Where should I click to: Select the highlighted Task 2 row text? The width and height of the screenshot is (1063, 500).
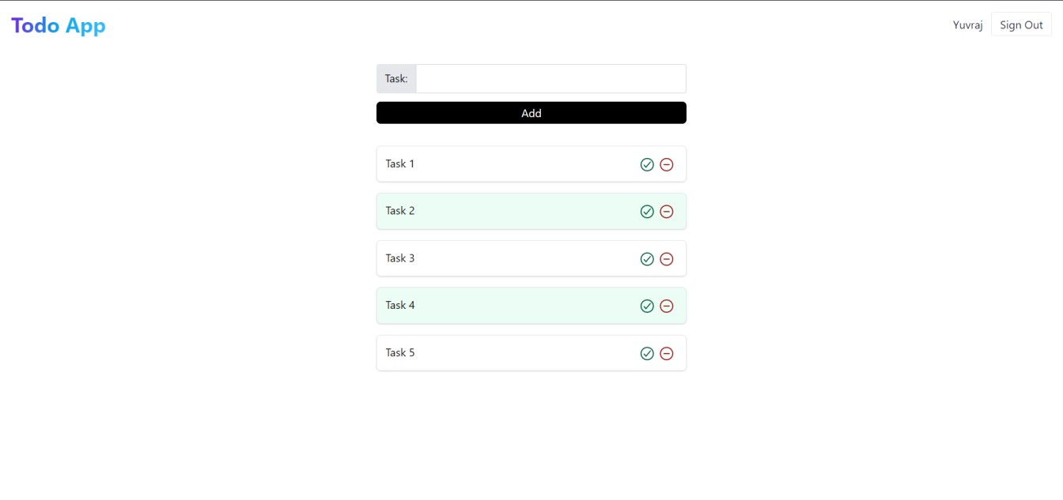(x=400, y=211)
